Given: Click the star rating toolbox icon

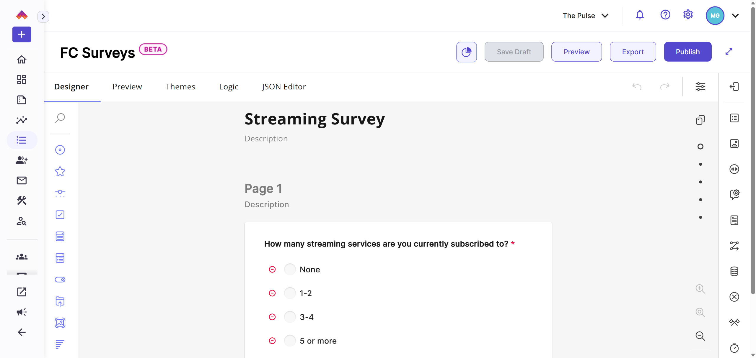Looking at the screenshot, I should pyautogui.click(x=60, y=171).
